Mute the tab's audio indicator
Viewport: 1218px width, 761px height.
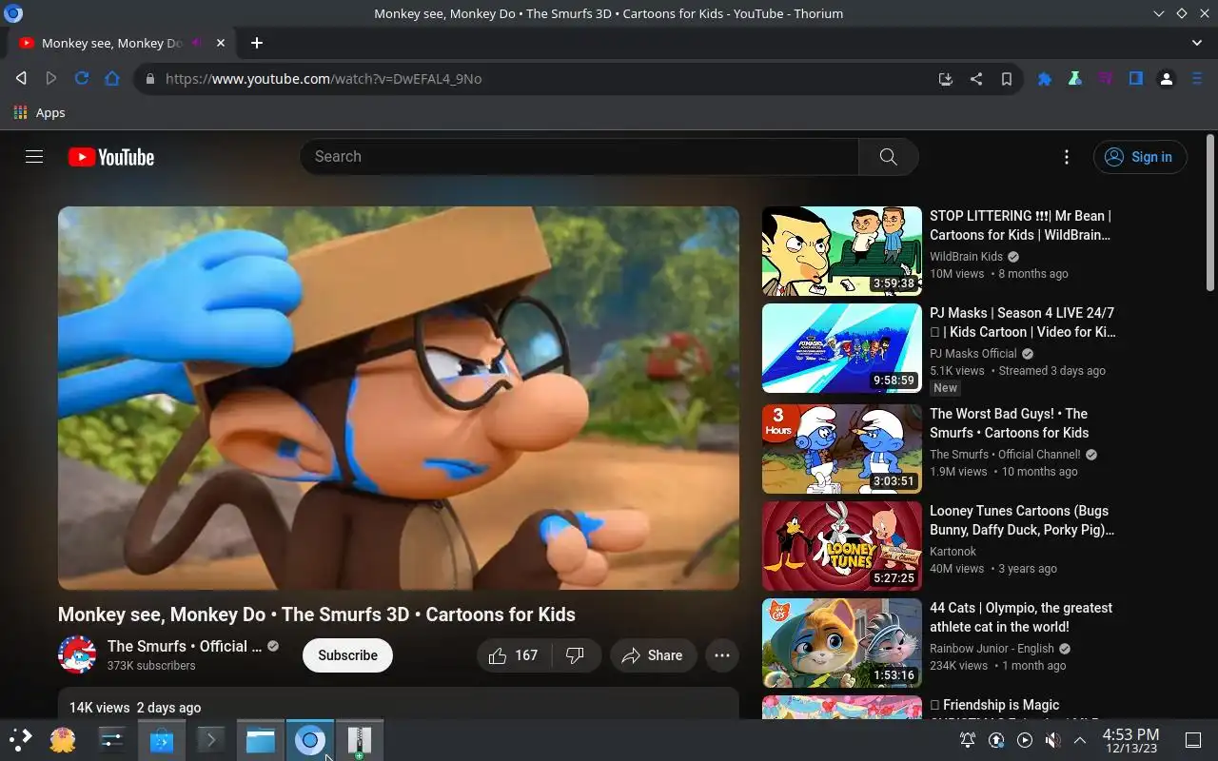197,43
